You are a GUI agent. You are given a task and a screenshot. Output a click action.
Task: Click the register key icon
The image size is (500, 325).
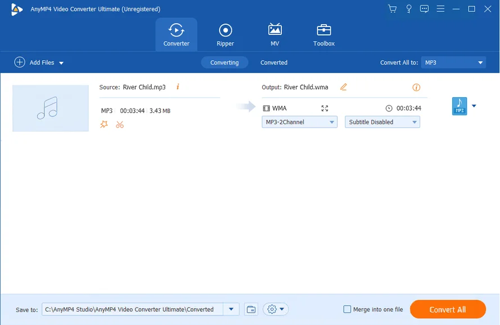tap(408, 8)
